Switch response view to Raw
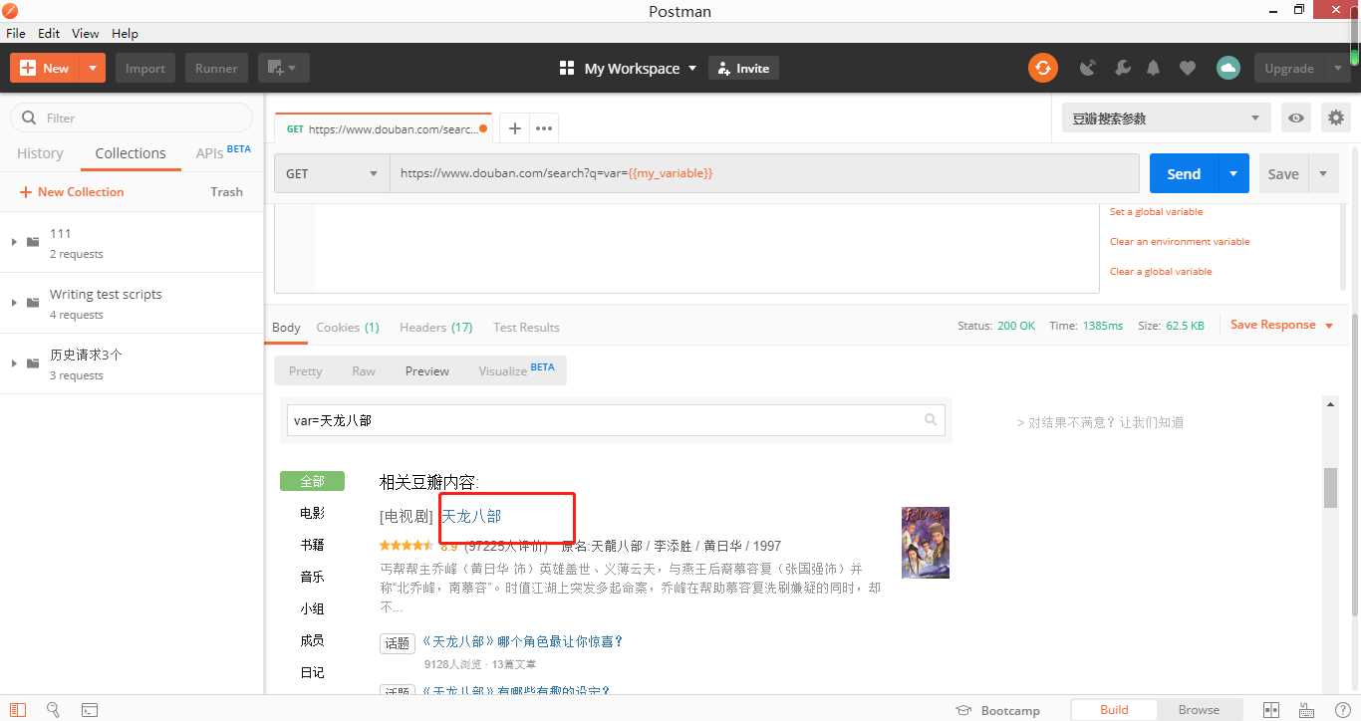 point(364,370)
